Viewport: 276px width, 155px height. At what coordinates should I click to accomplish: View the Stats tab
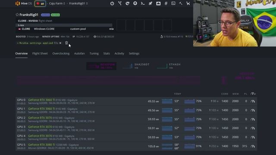pos(107,53)
